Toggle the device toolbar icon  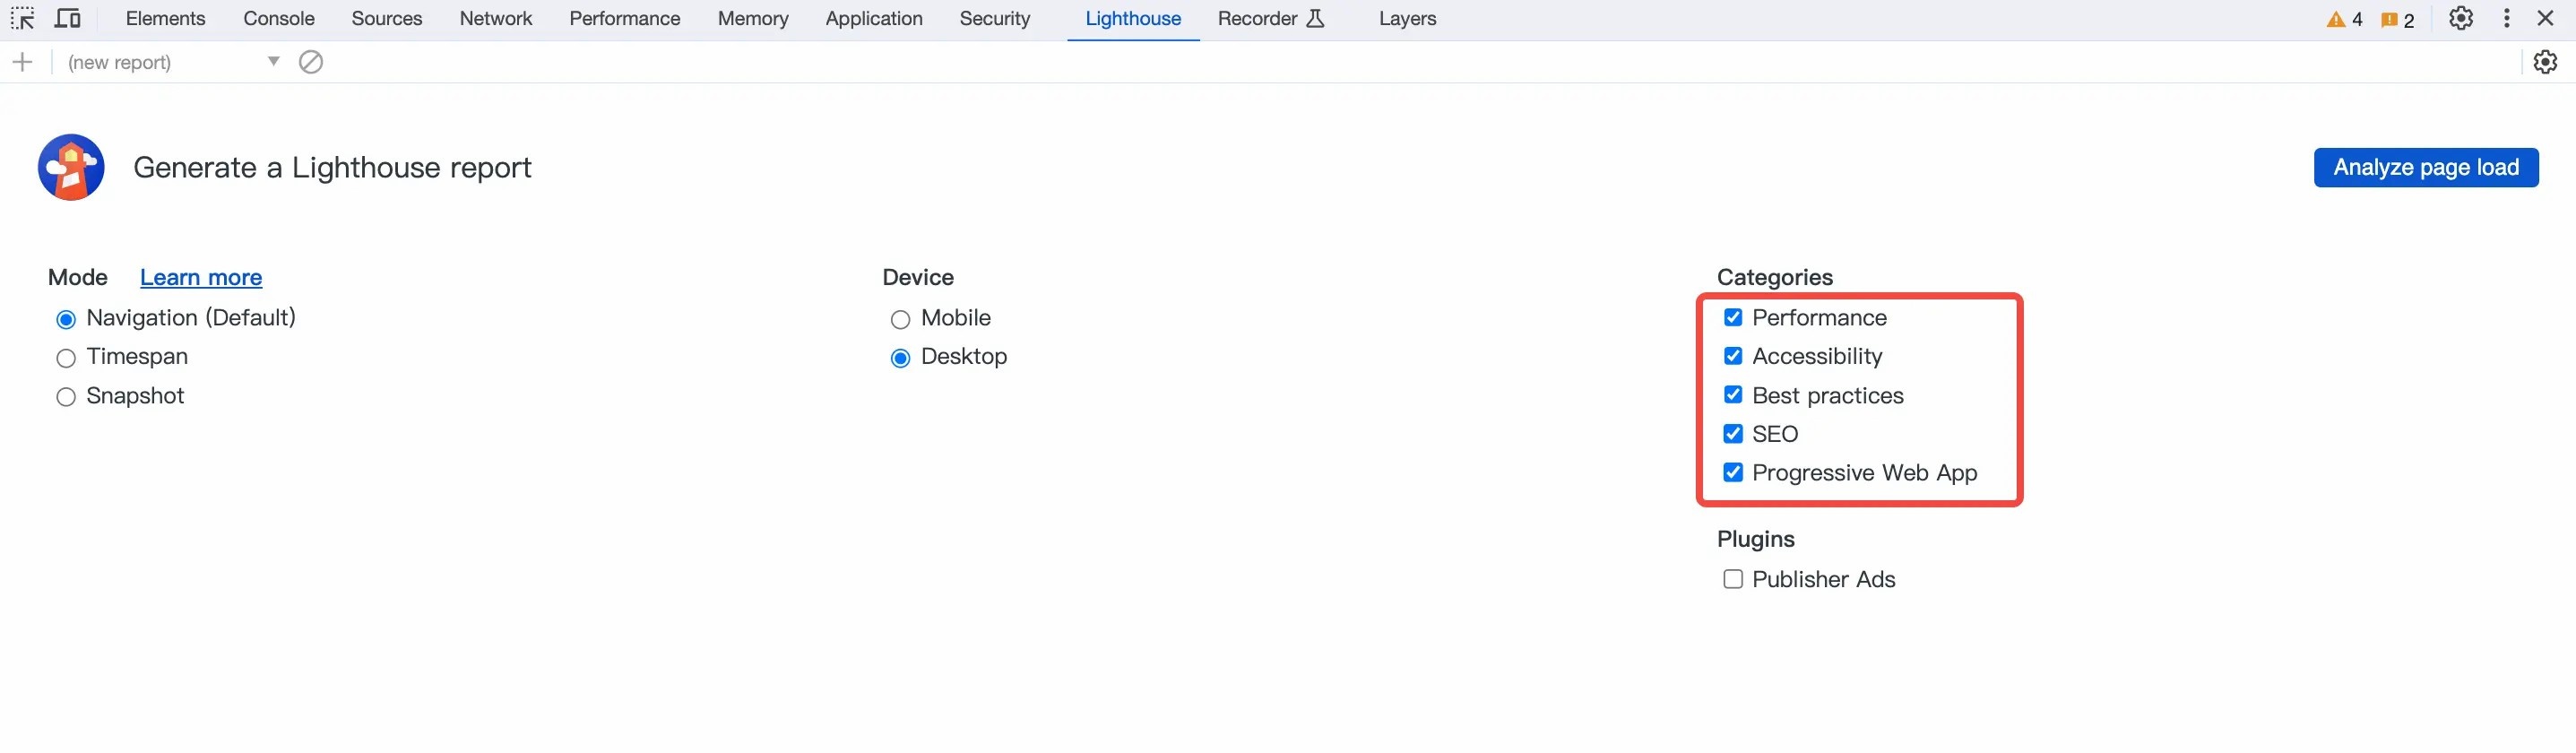point(67,19)
